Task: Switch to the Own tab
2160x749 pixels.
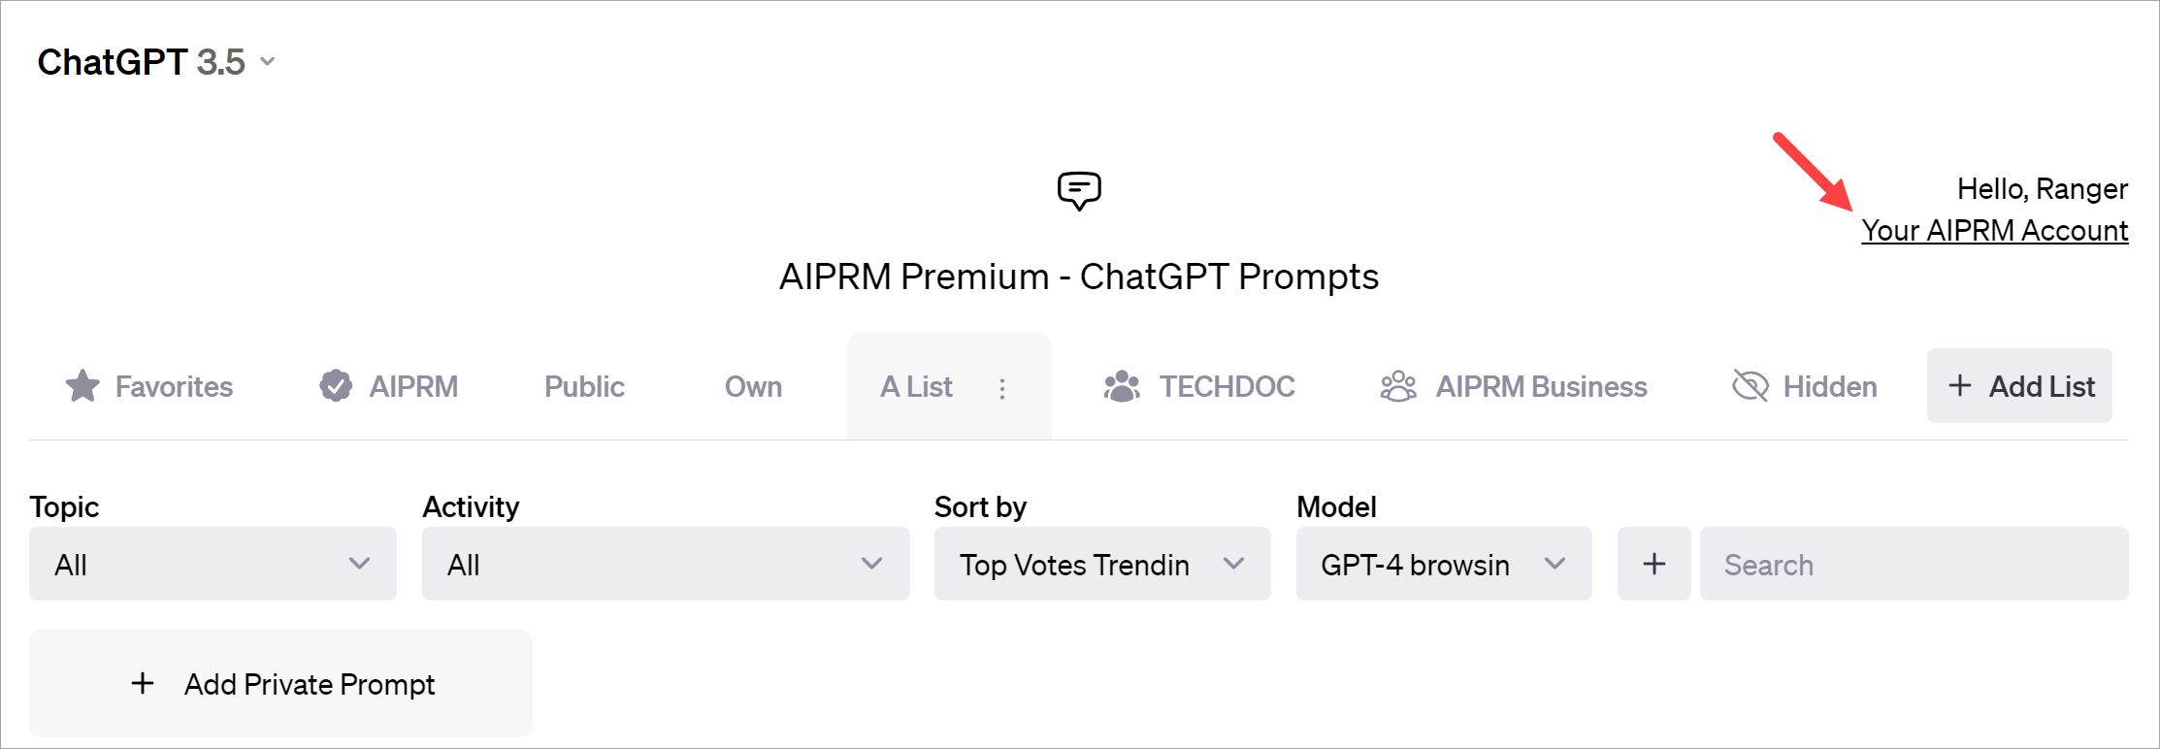Action: pyautogui.click(x=753, y=386)
